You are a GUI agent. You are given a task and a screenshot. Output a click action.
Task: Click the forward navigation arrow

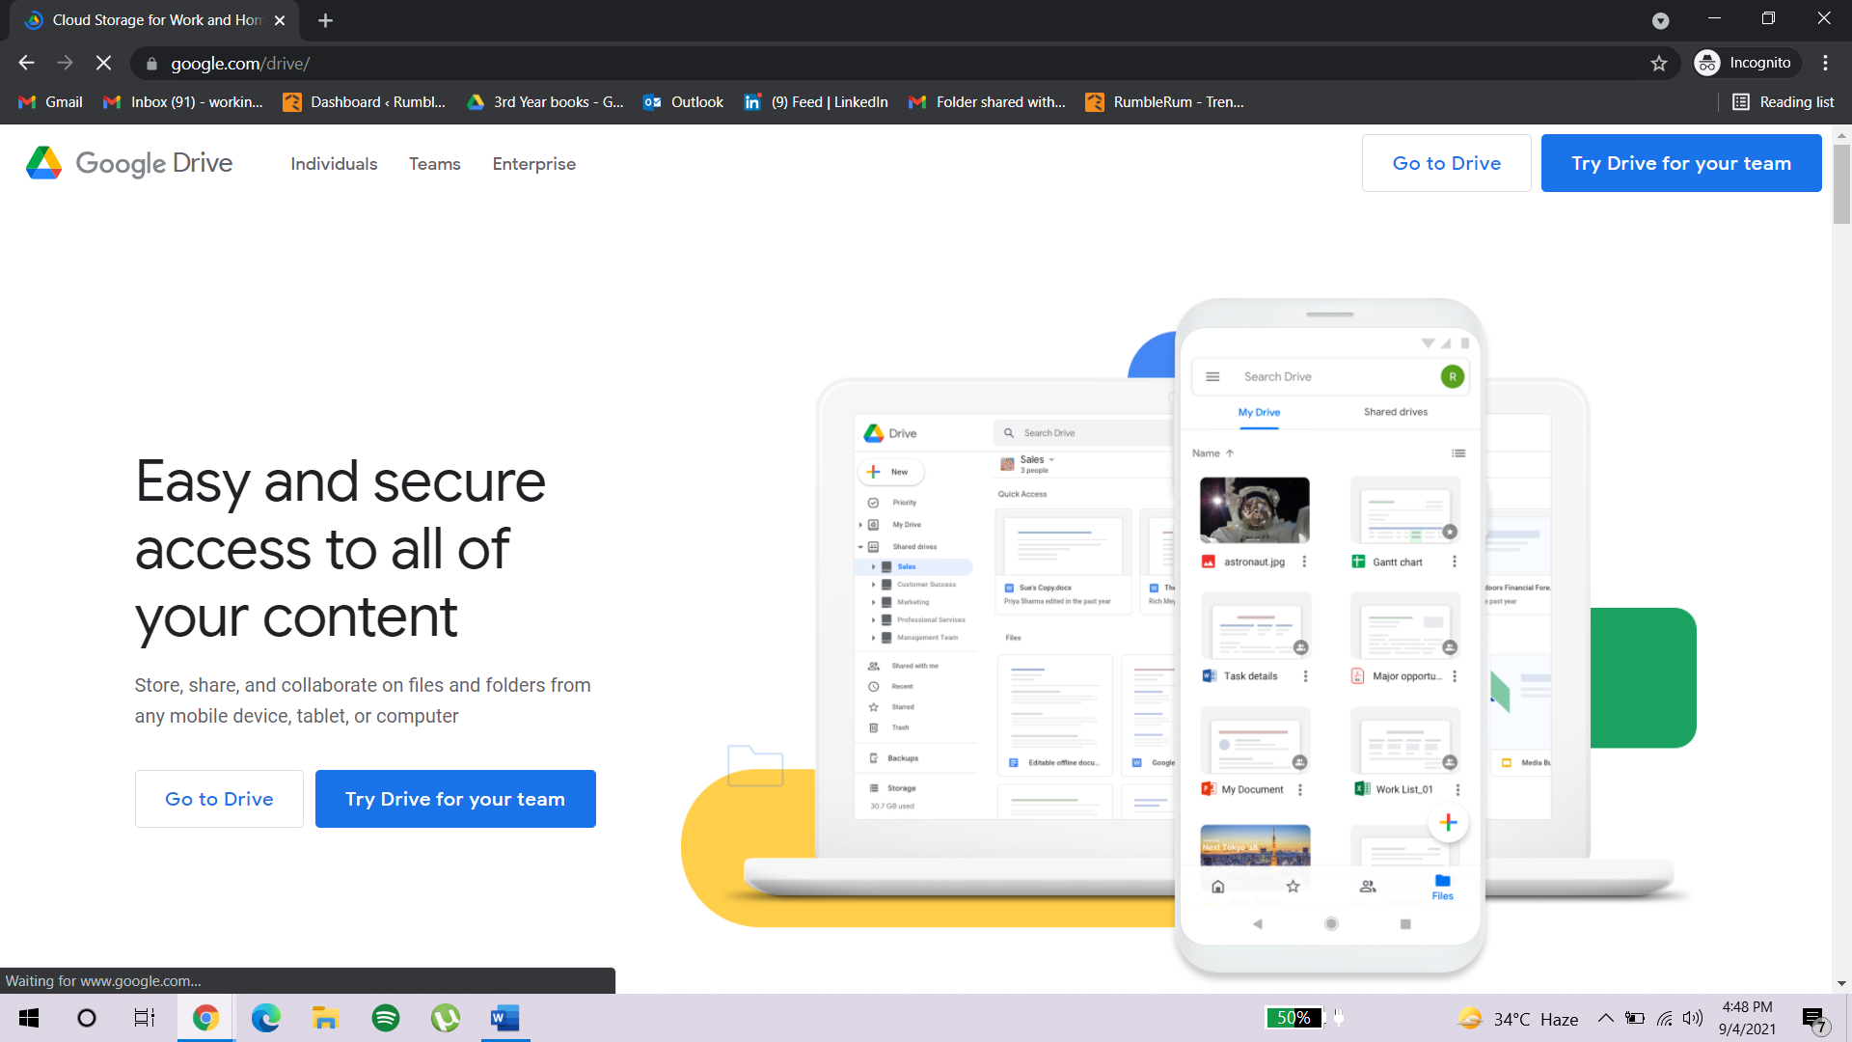[x=65, y=63]
